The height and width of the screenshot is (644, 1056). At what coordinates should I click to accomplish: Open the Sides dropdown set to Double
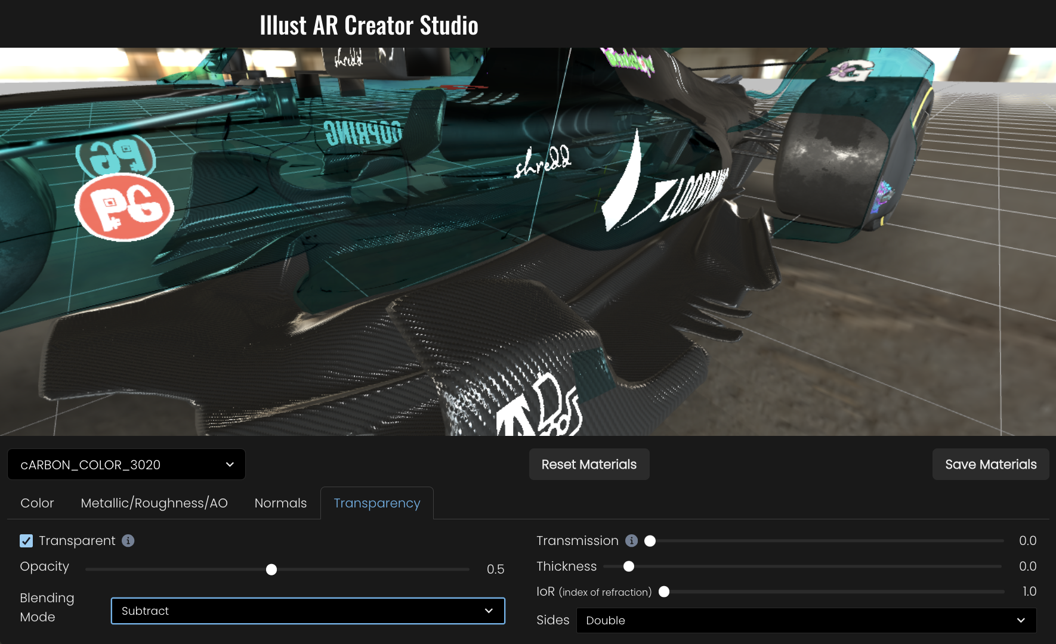pyautogui.click(x=805, y=620)
